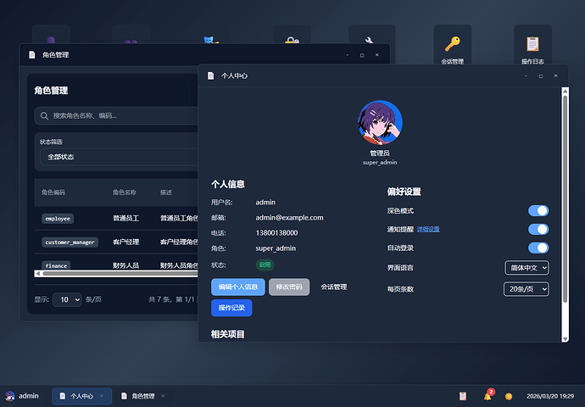Click the 会话管理 button in 个人中心
The height and width of the screenshot is (407, 585).
pos(333,287)
